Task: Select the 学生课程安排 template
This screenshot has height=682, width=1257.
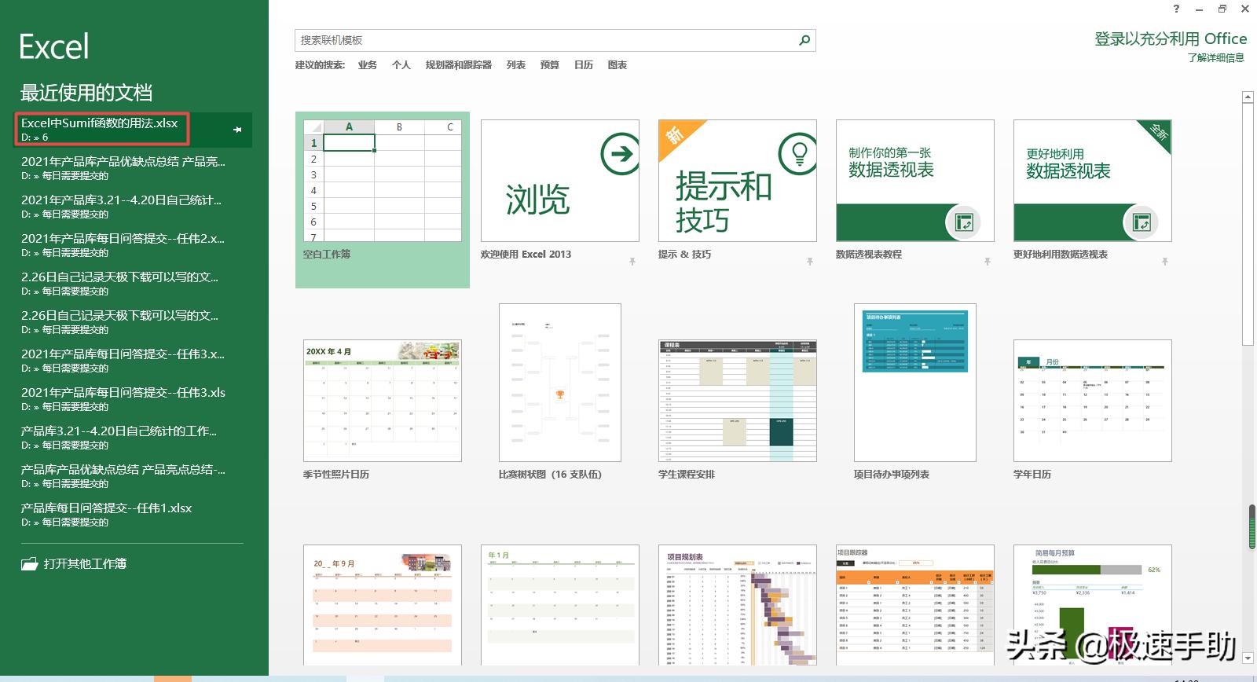Action: coord(738,401)
